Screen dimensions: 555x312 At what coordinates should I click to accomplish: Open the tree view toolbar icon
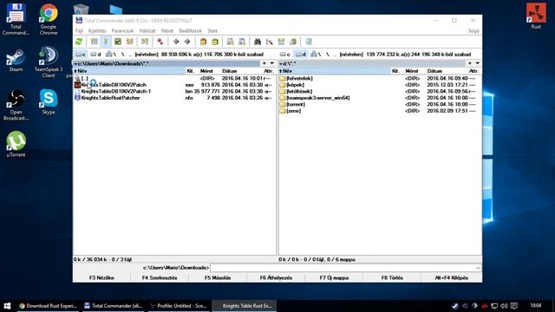tap(129, 42)
